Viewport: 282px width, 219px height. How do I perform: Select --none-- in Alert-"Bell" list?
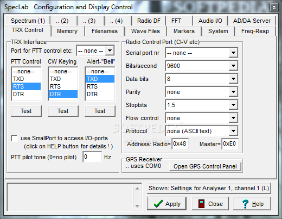click(x=100, y=71)
